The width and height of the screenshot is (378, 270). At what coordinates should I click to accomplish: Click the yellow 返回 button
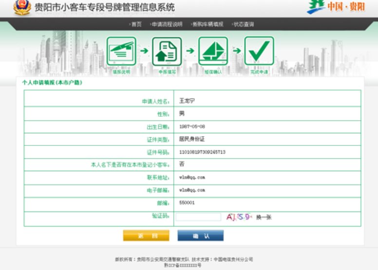(146, 235)
